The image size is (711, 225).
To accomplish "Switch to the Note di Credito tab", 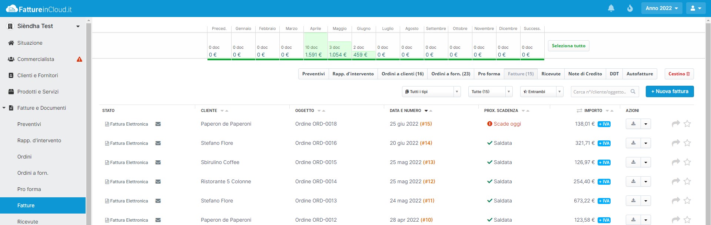I will [x=585, y=74].
